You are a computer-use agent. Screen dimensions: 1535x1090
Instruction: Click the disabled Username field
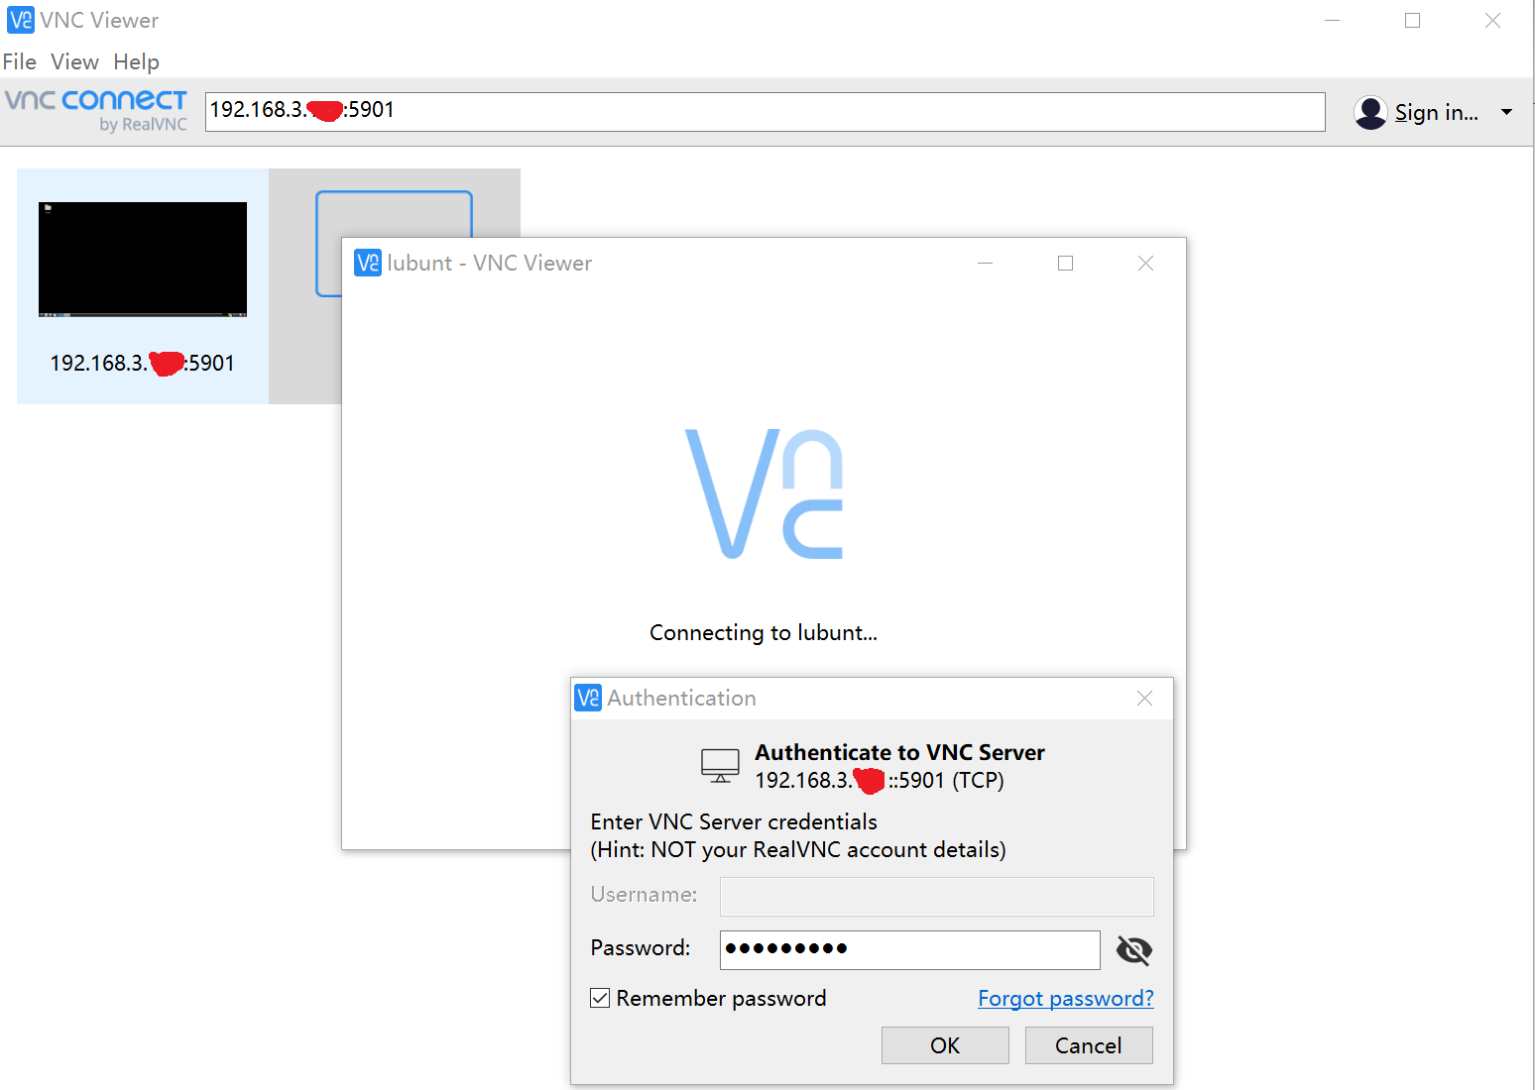tap(937, 896)
